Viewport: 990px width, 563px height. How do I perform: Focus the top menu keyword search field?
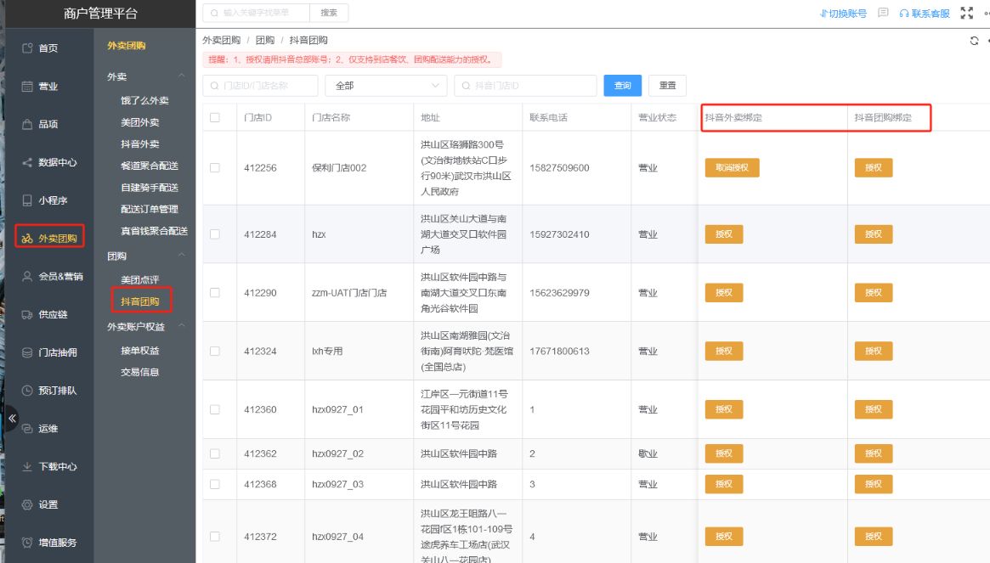click(257, 13)
